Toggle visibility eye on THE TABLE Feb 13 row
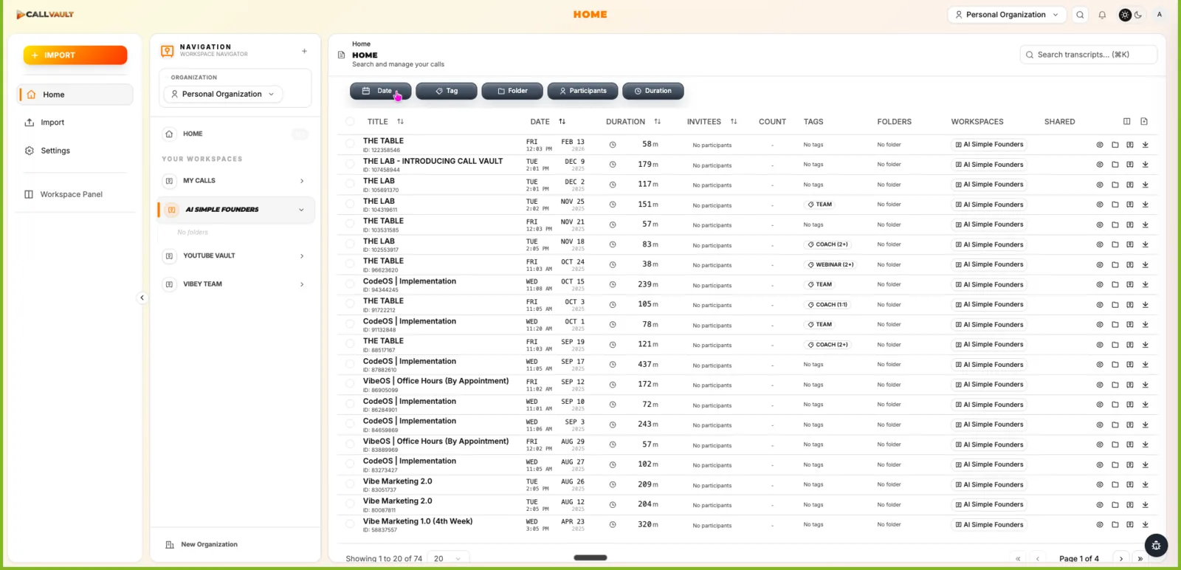Viewport: 1181px width, 570px height. (1100, 145)
